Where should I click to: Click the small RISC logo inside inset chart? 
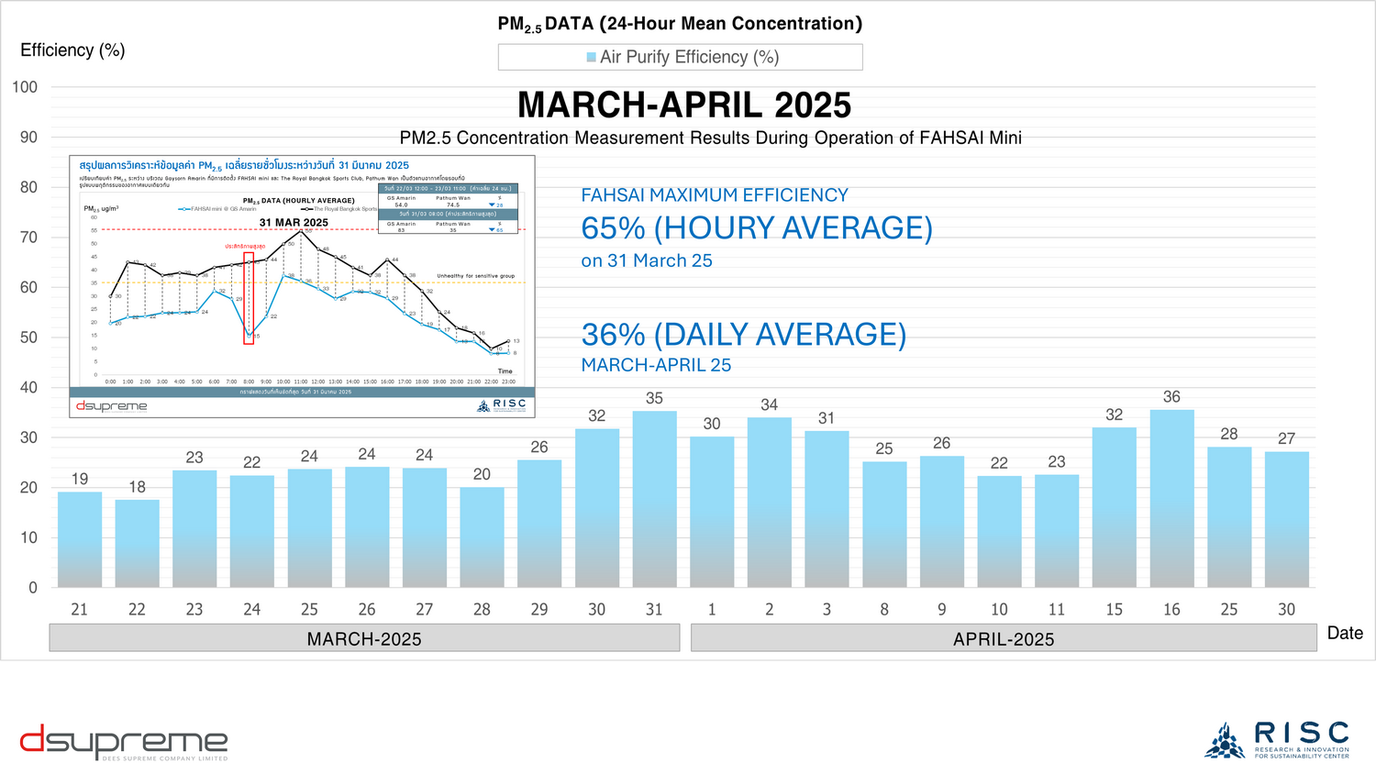502,405
